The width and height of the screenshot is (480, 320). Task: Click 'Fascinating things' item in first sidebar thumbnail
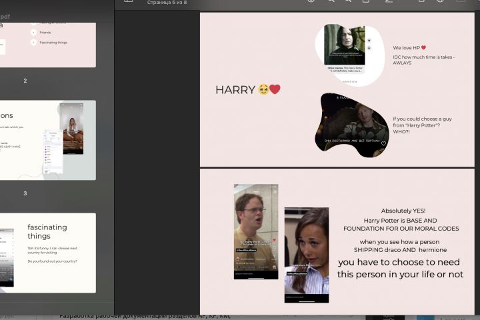[53, 43]
